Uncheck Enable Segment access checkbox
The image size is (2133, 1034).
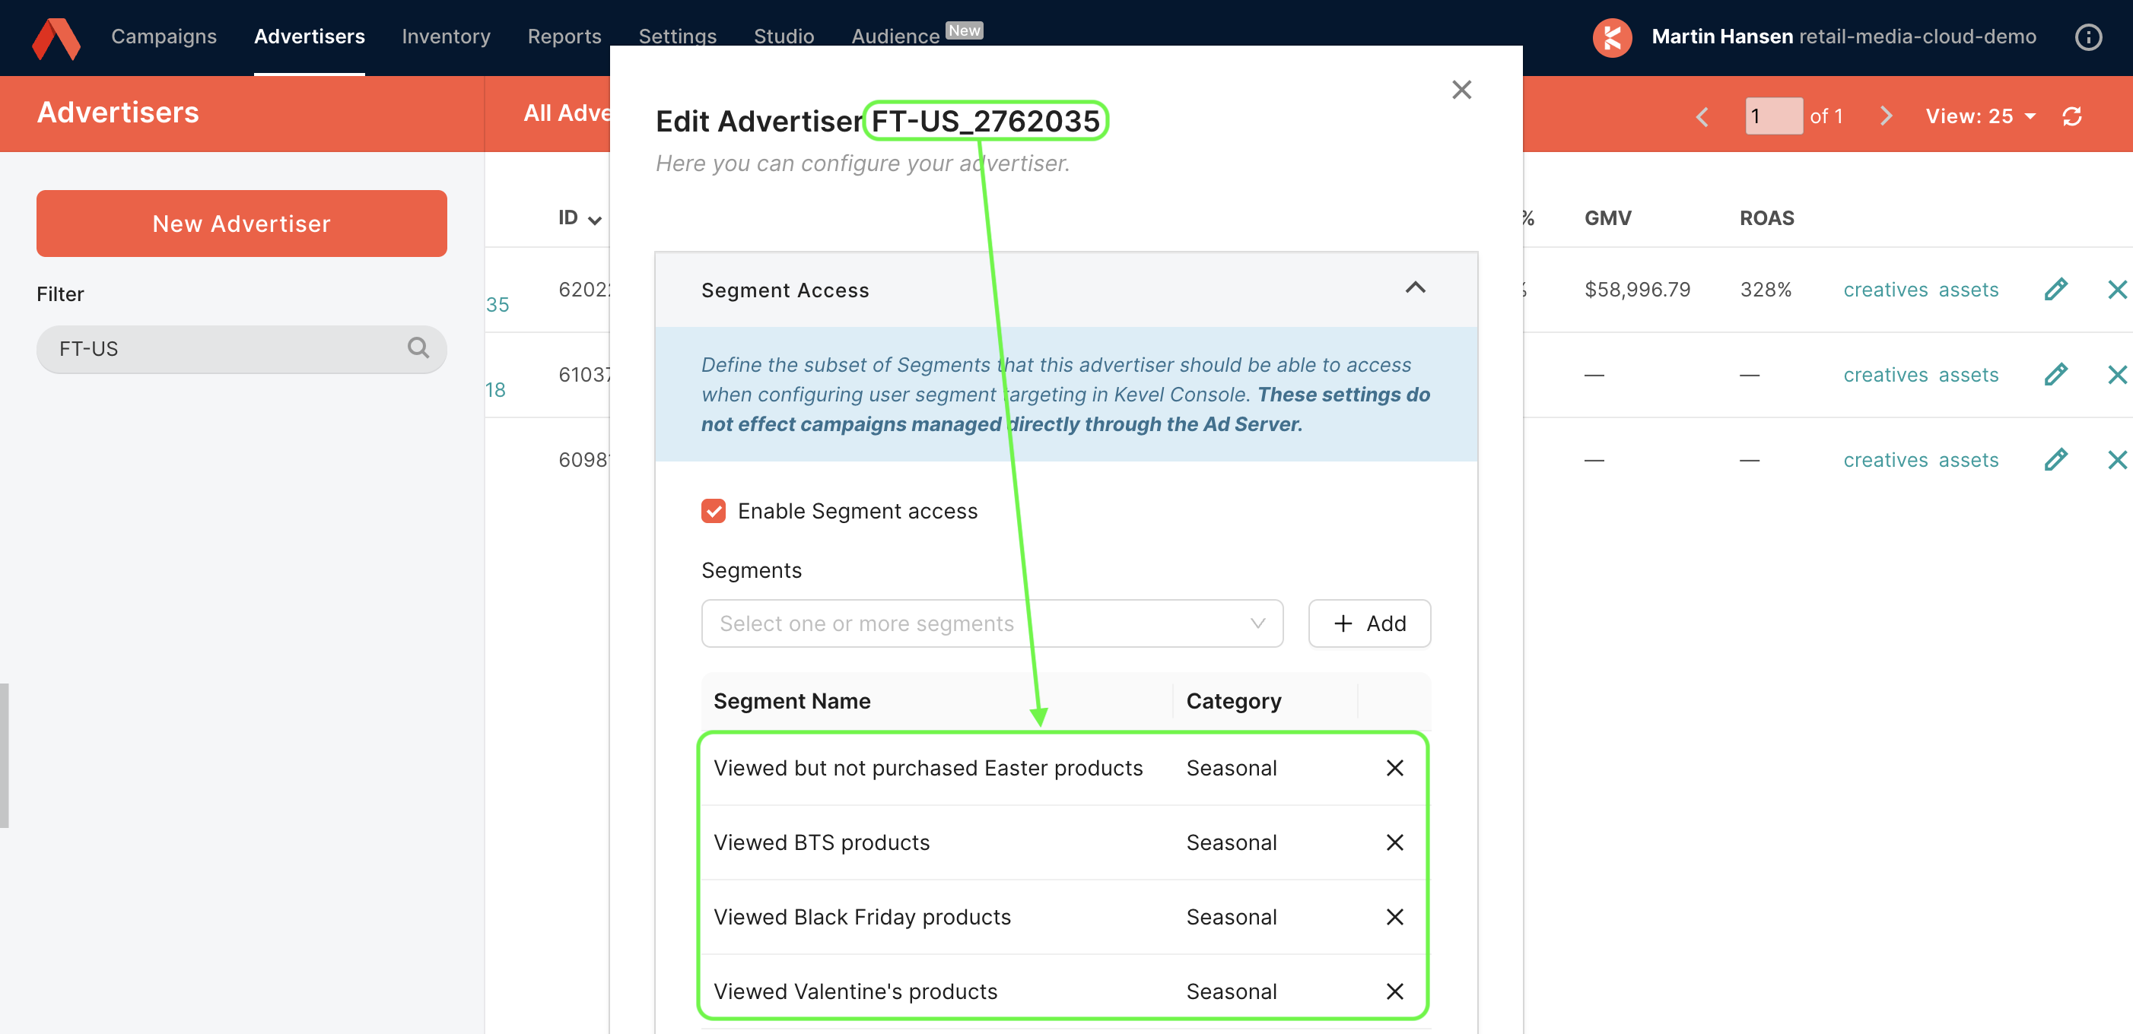tap(713, 511)
